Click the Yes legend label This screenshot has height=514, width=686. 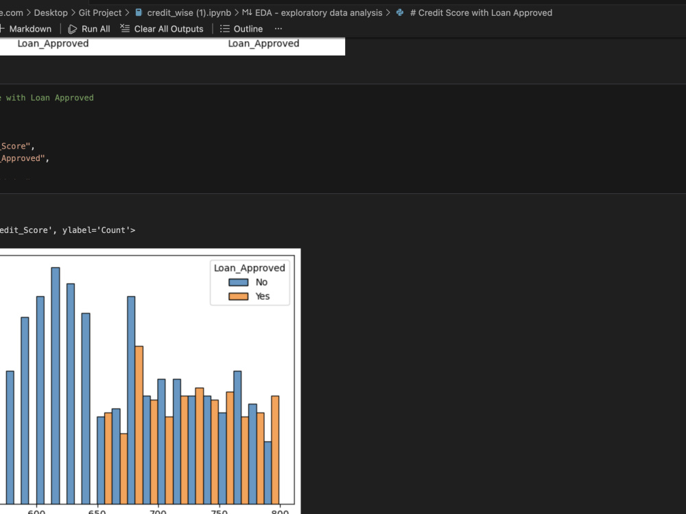coord(263,296)
